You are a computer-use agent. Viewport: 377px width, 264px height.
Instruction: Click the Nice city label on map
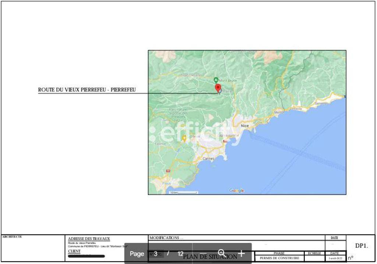point(245,126)
